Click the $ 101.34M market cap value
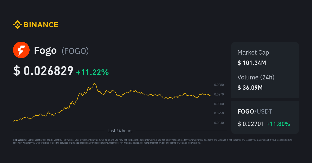This screenshot has width=312, height=163. 252,63
